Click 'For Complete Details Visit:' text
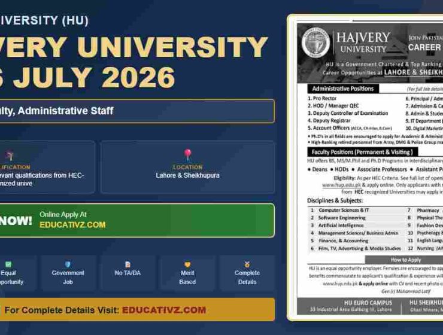443x335 pixels. [62, 310]
